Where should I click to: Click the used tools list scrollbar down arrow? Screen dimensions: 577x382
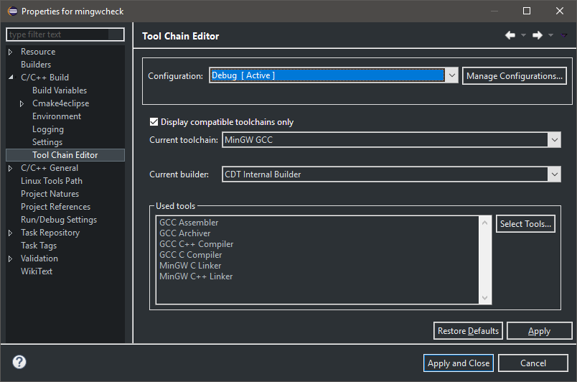484,298
